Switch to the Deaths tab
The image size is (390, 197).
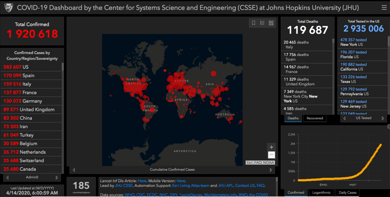coord(293,118)
